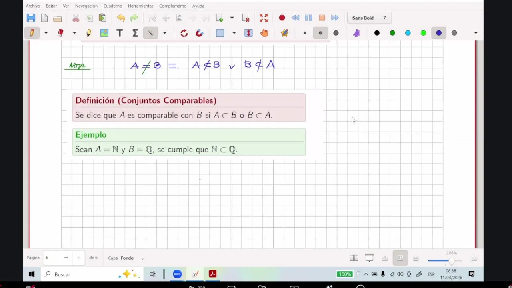Expand the insert page options arrow
The image size is (512, 288).
tap(232, 18)
